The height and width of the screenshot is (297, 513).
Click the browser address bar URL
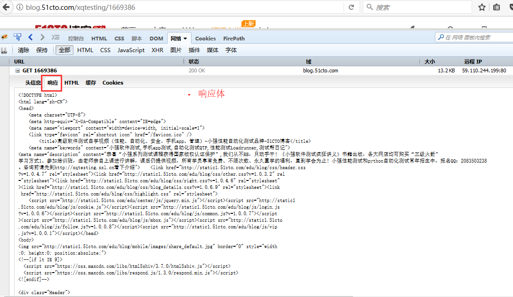tap(80, 7)
